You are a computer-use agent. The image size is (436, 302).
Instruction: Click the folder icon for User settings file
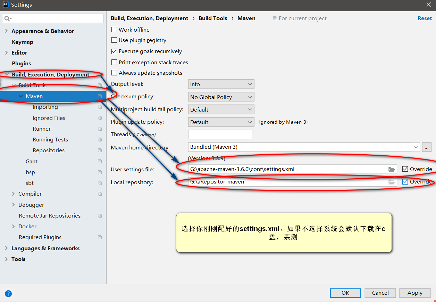click(392, 170)
